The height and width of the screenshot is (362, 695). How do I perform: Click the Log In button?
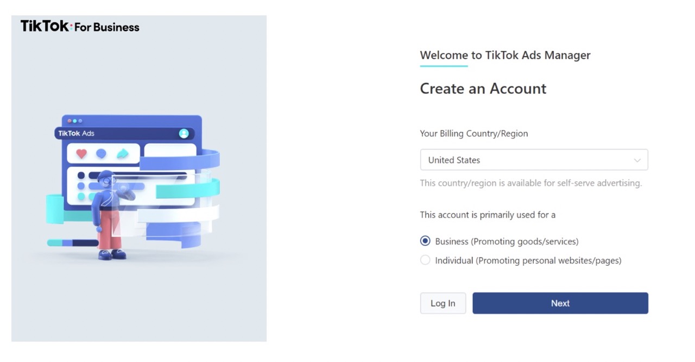tap(443, 303)
